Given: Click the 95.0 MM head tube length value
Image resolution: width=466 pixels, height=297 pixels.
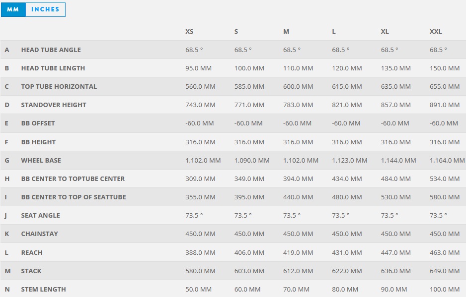Looking at the screenshot, I should tap(199, 68).
